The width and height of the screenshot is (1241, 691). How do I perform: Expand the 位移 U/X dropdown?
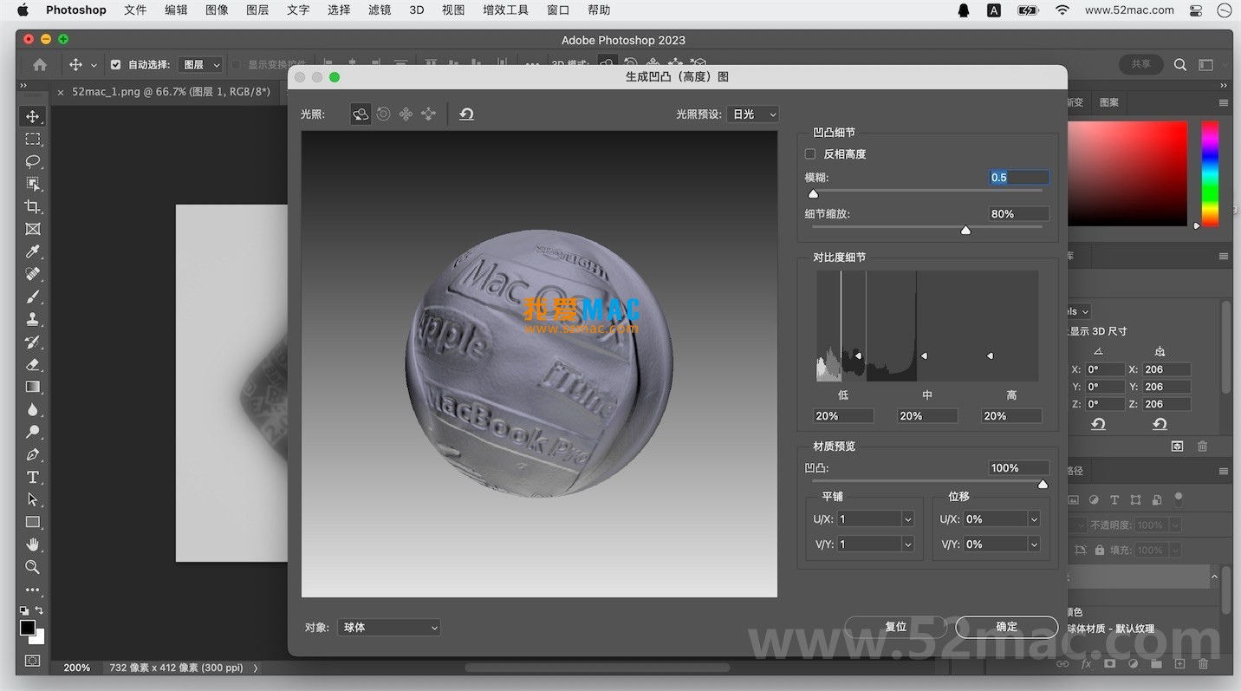pos(1034,518)
